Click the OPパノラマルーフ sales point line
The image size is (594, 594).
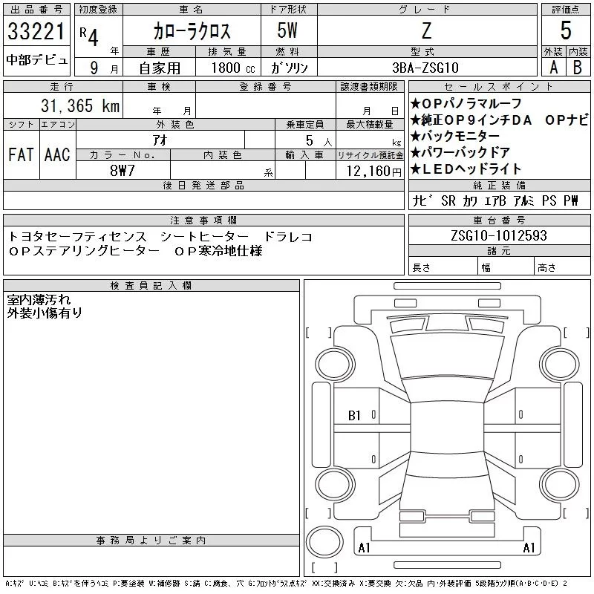click(x=466, y=103)
